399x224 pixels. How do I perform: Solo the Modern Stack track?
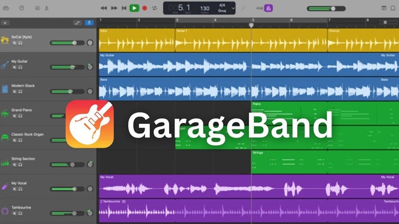tap(20, 92)
